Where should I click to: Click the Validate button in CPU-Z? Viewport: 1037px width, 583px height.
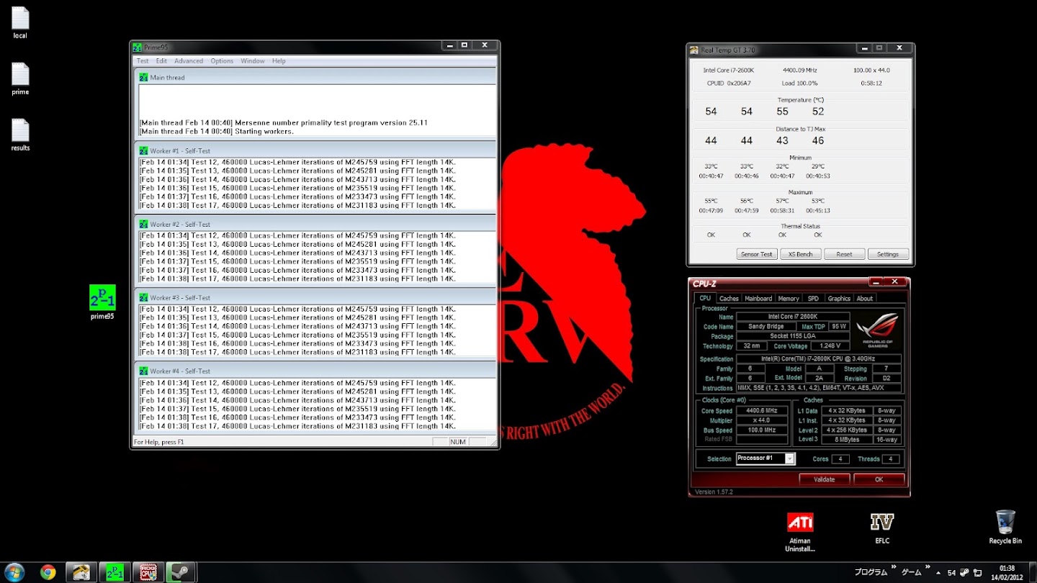824,479
